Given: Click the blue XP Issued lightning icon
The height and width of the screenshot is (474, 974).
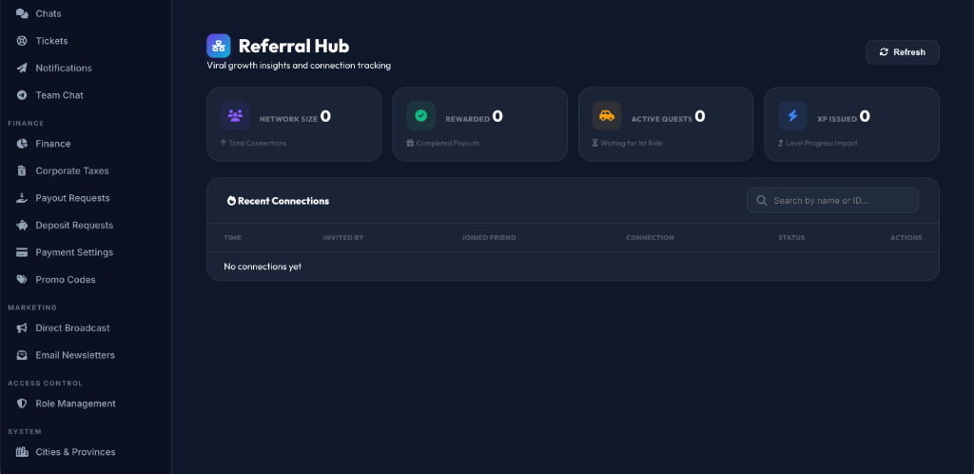Looking at the screenshot, I should 792,115.
